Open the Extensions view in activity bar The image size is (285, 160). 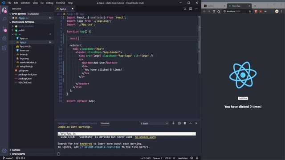(x=4, y=48)
